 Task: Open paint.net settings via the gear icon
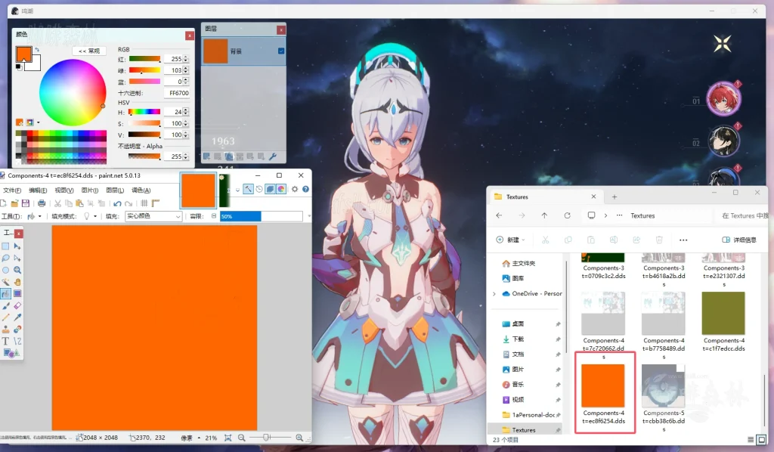pyautogui.click(x=294, y=190)
